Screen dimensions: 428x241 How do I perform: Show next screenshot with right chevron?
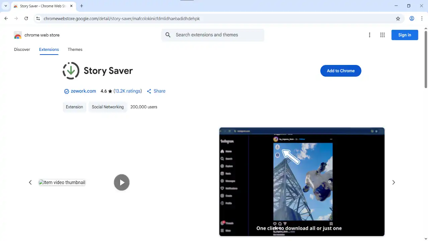(x=394, y=182)
